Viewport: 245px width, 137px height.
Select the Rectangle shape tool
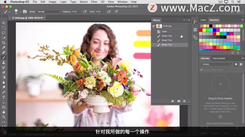click(x=4, y=107)
